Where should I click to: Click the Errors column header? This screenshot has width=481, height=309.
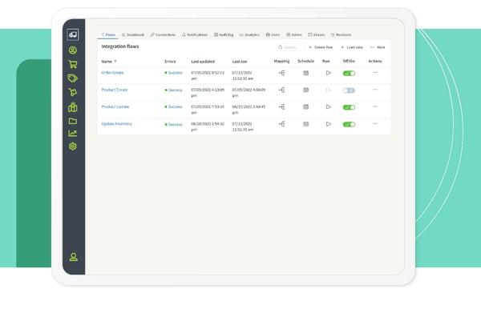point(170,62)
